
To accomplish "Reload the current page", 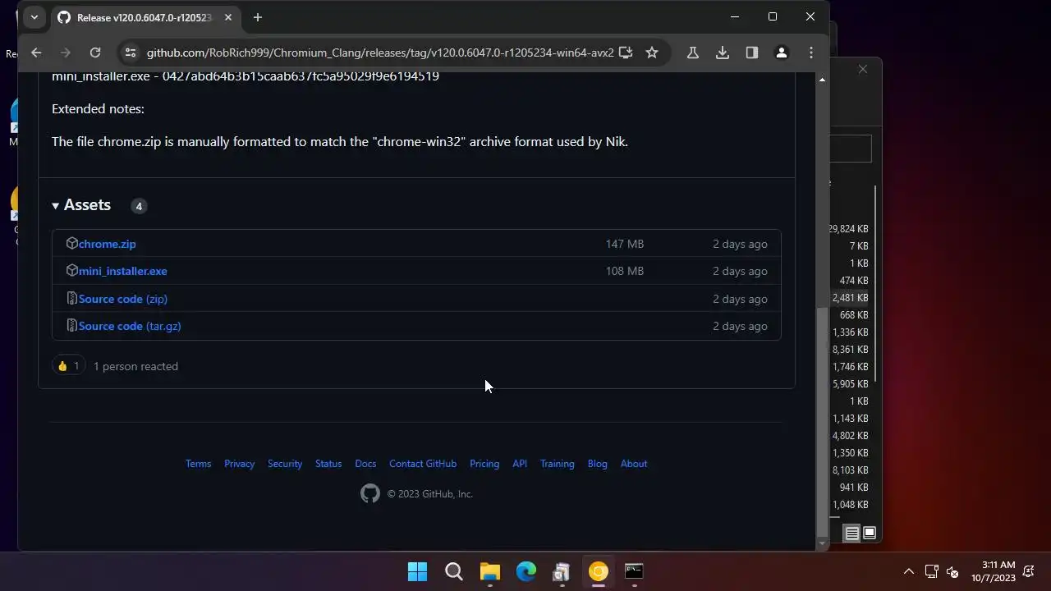I will 95,53.
